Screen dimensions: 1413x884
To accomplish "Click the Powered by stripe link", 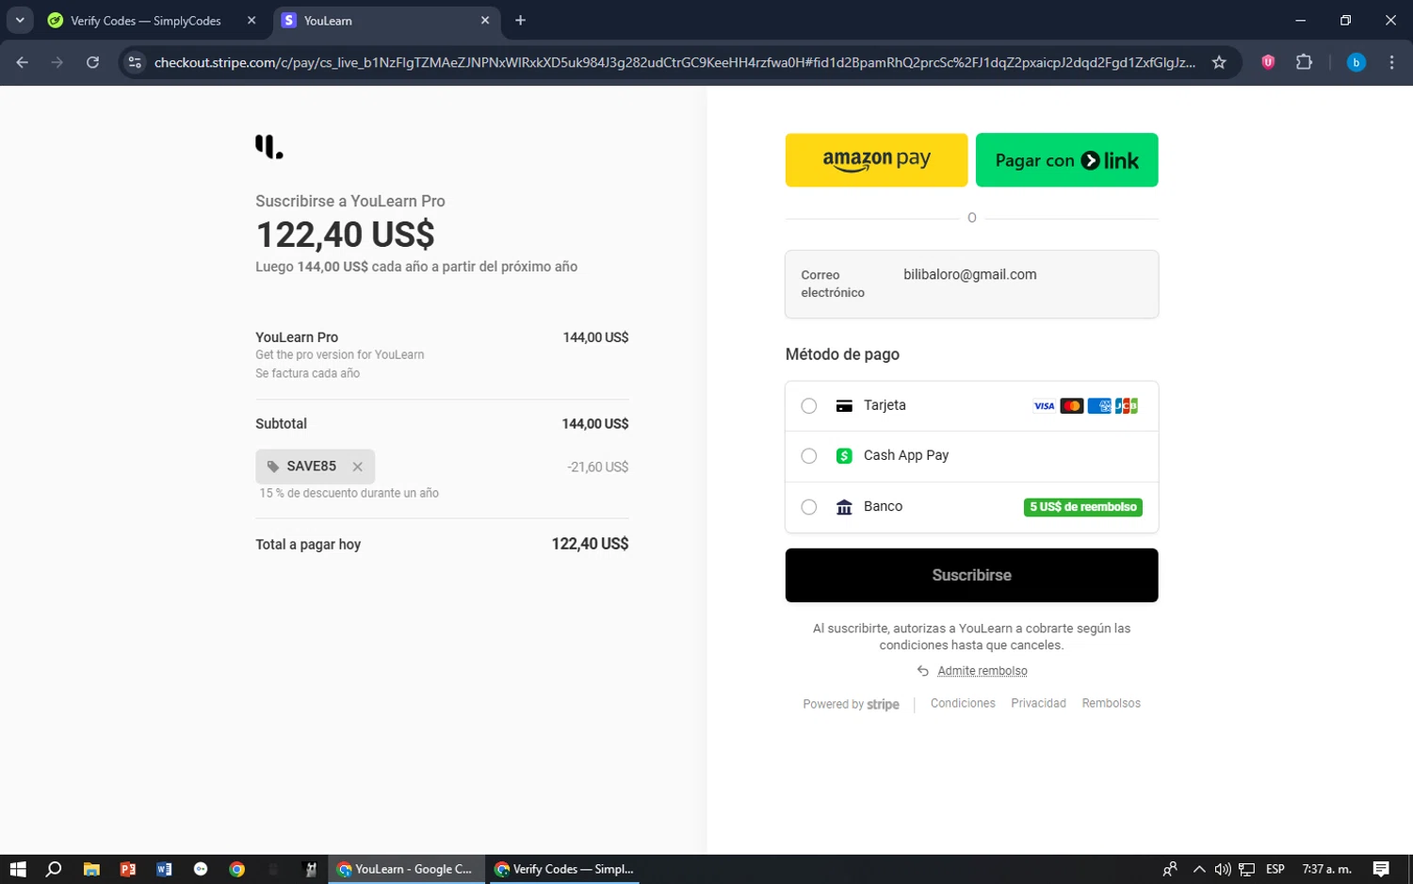I will [x=851, y=704].
